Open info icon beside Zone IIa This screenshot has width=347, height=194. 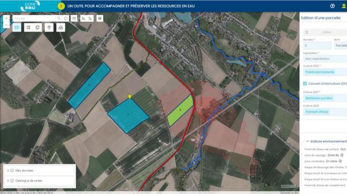point(342,155)
